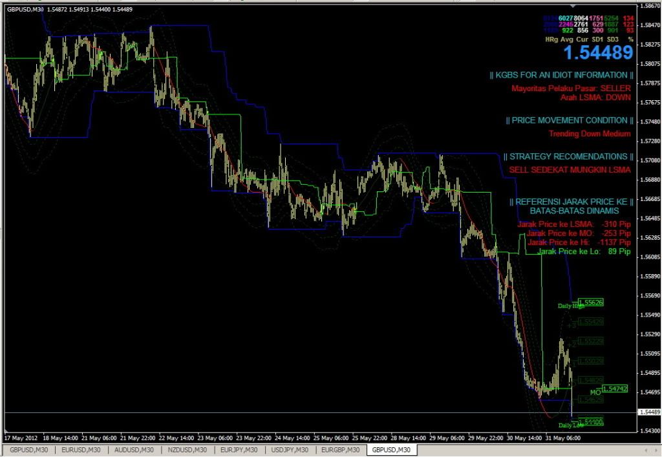This screenshot has height=457, width=662.
Task: Click the 1.57080 price axis label
Action: (x=650, y=160)
